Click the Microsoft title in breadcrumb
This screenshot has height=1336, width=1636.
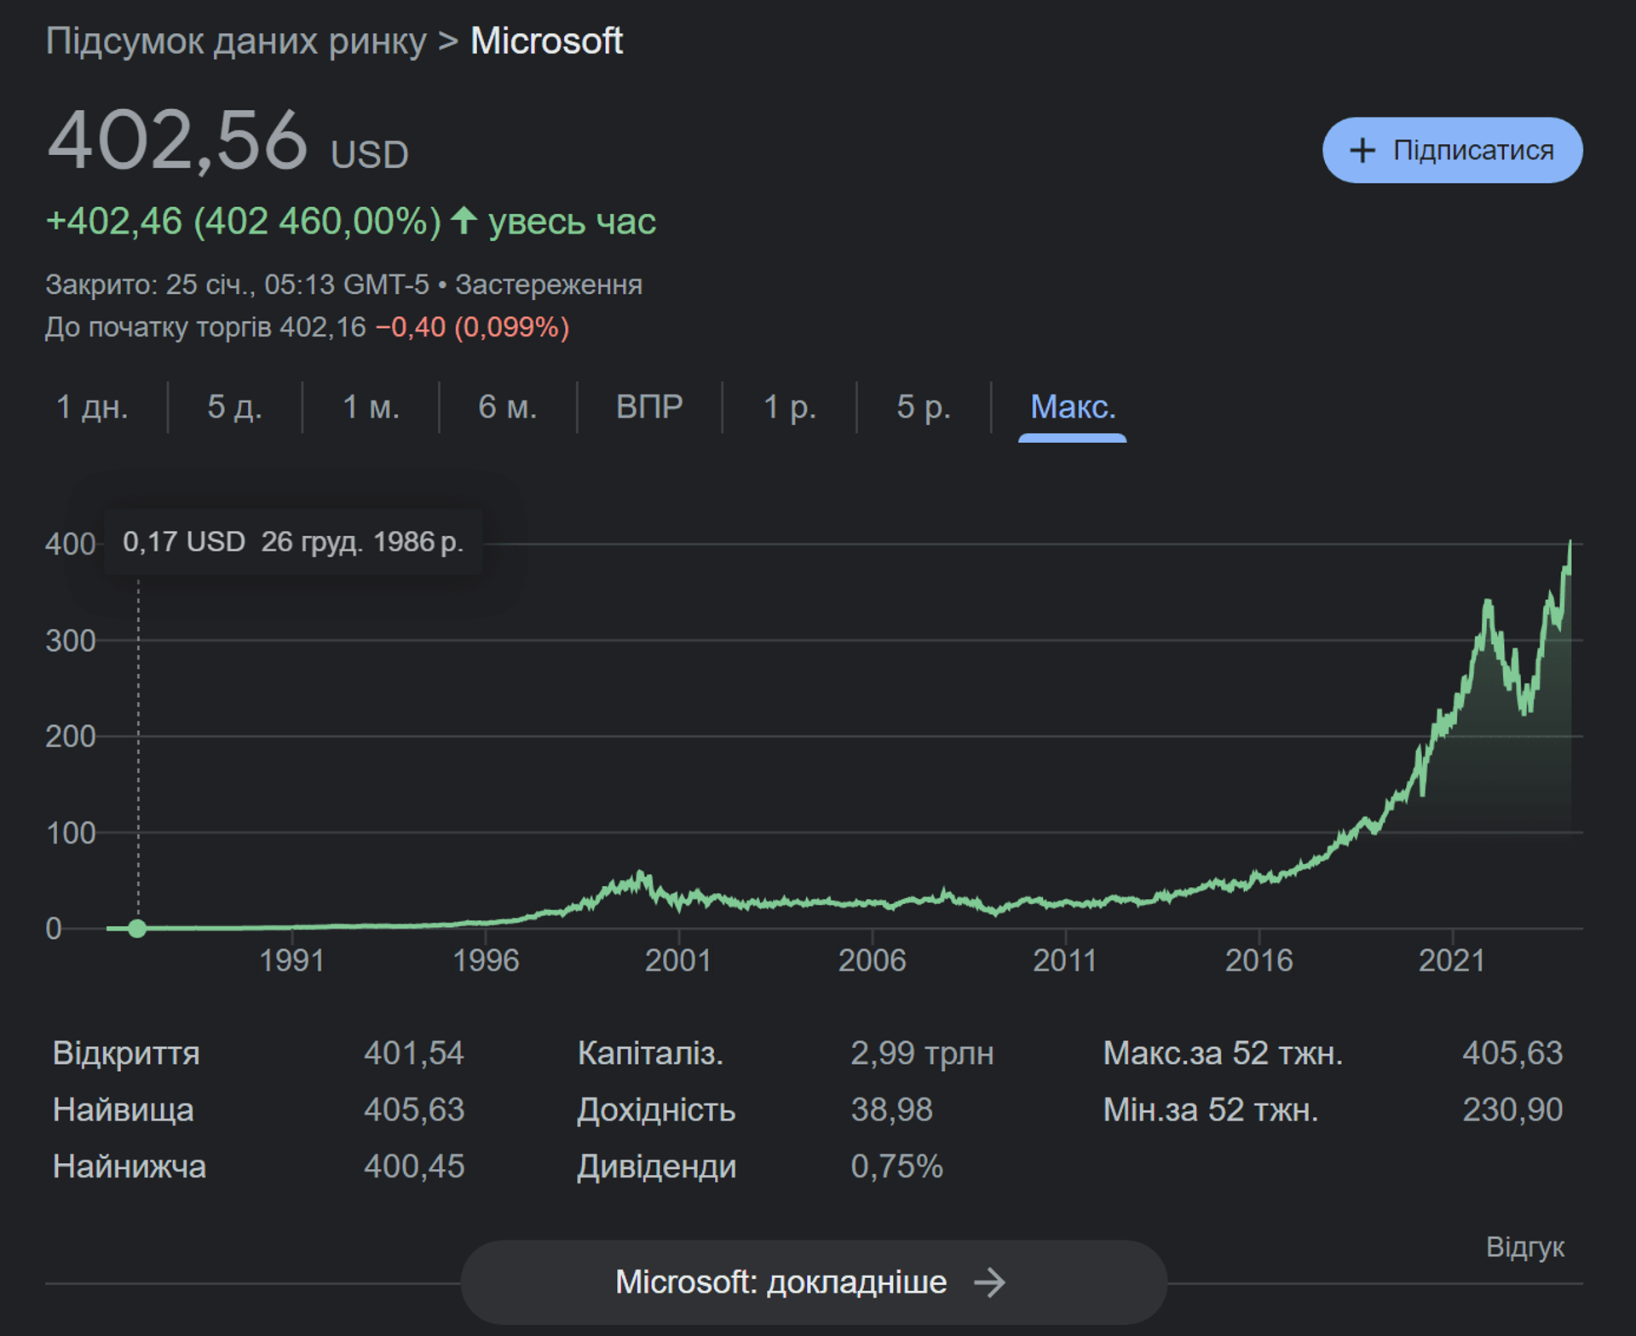(x=546, y=41)
